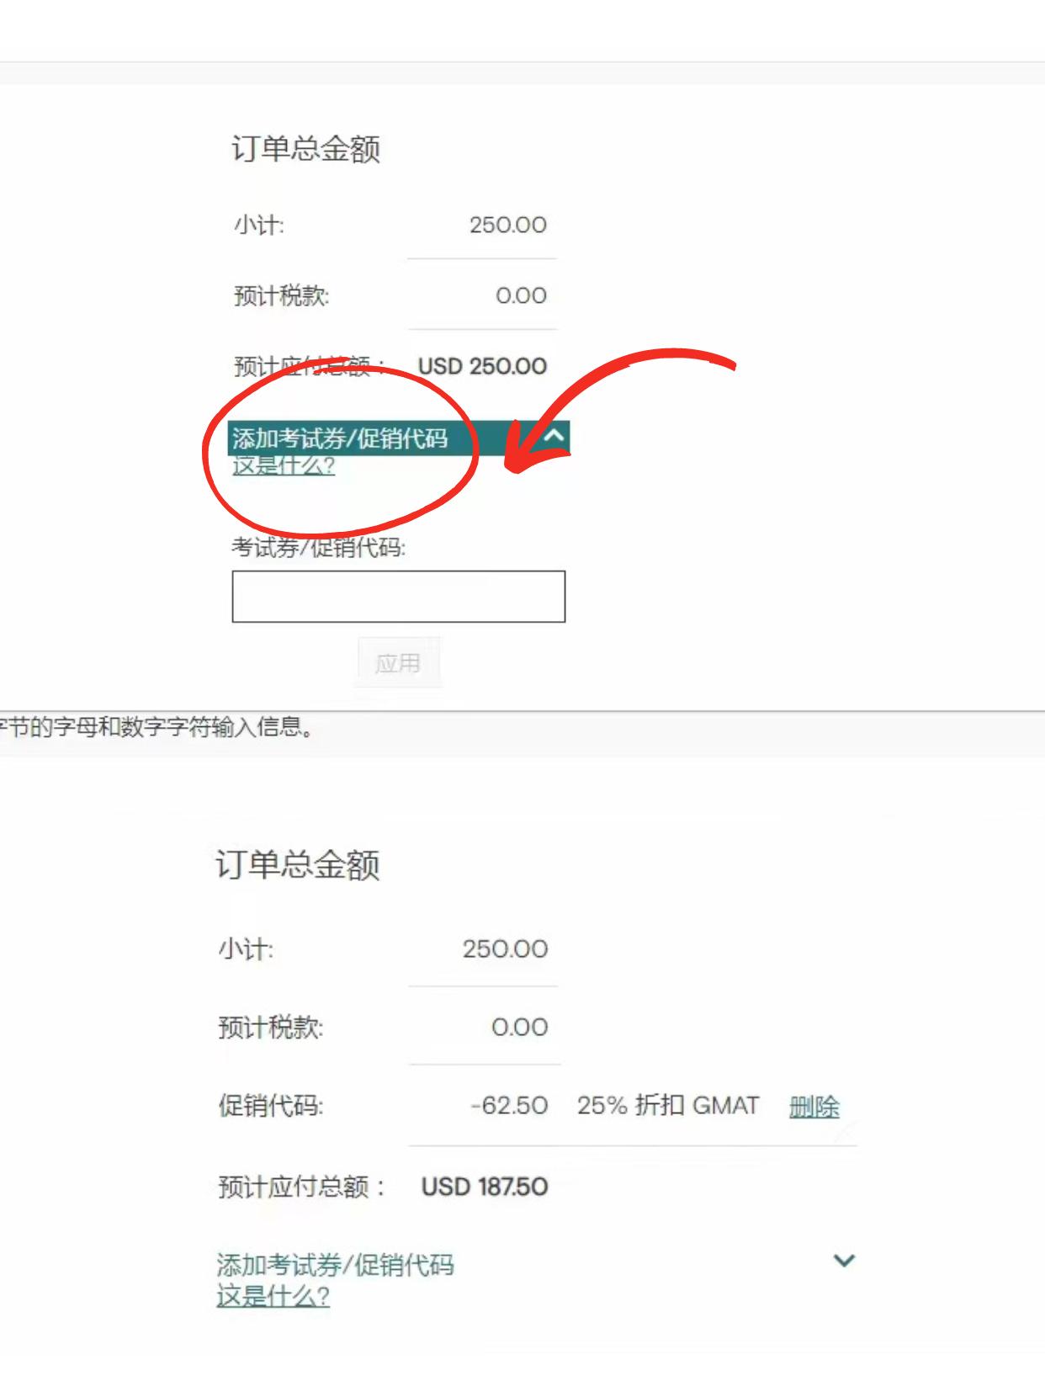Open 这是什么? link under the highlighted bar
This screenshot has height=1397, width=1045.
coord(284,465)
